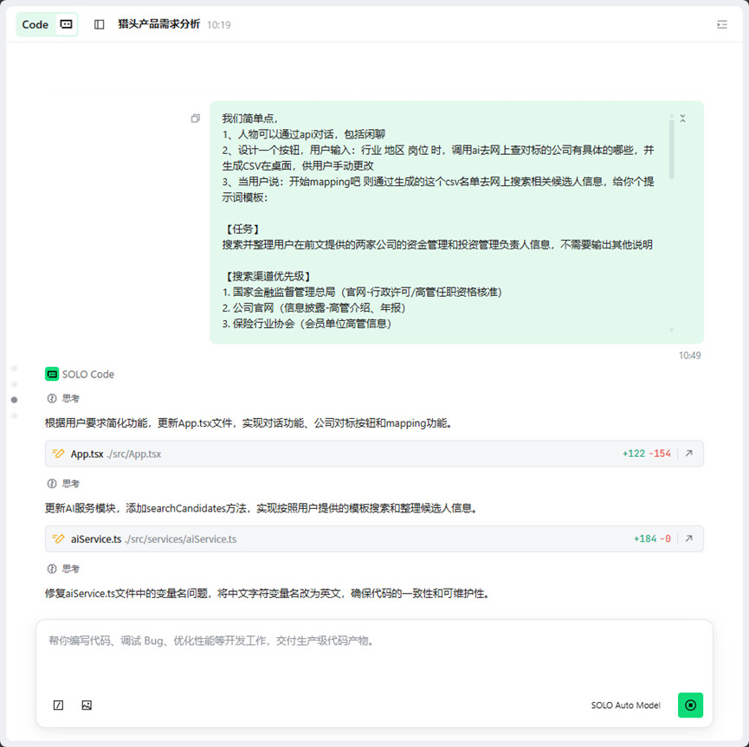Collapse the long user message with the chevron

tap(682, 119)
